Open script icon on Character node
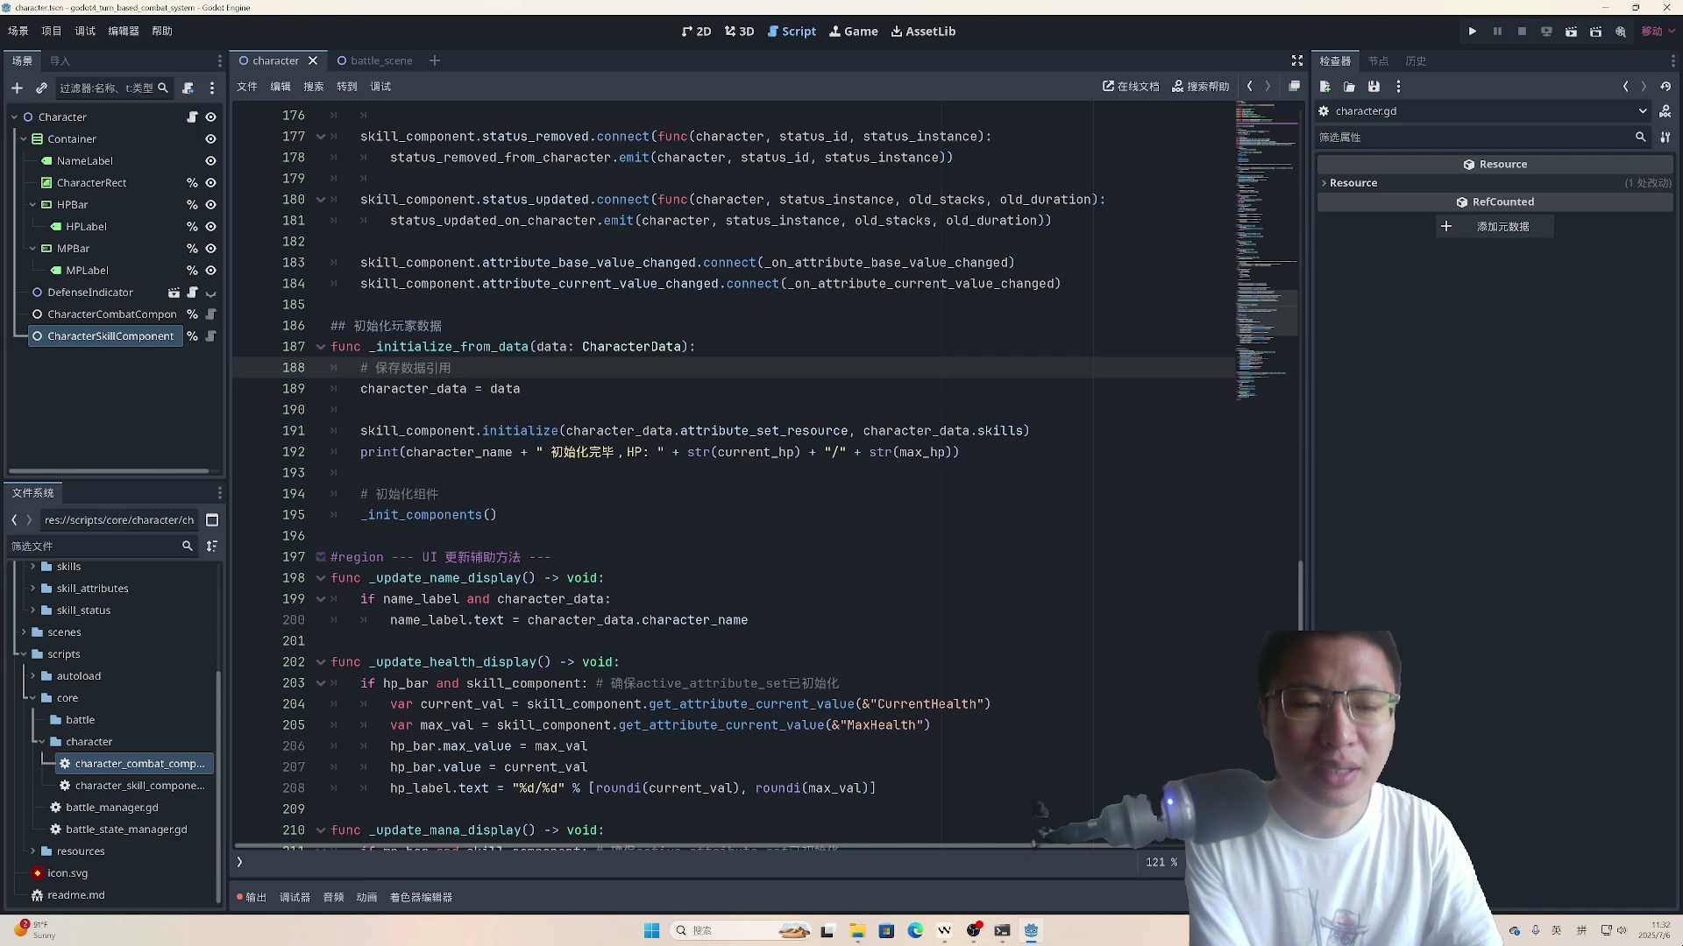Screen dimensions: 1683x946 click(192, 117)
